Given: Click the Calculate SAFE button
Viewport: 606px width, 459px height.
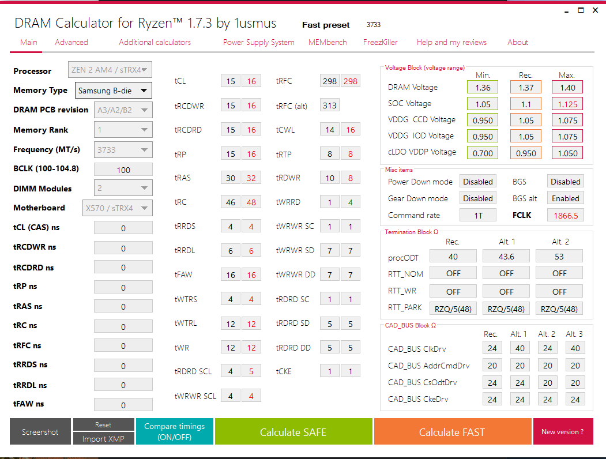Looking at the screenshot, I should click(x=293, y=431).
